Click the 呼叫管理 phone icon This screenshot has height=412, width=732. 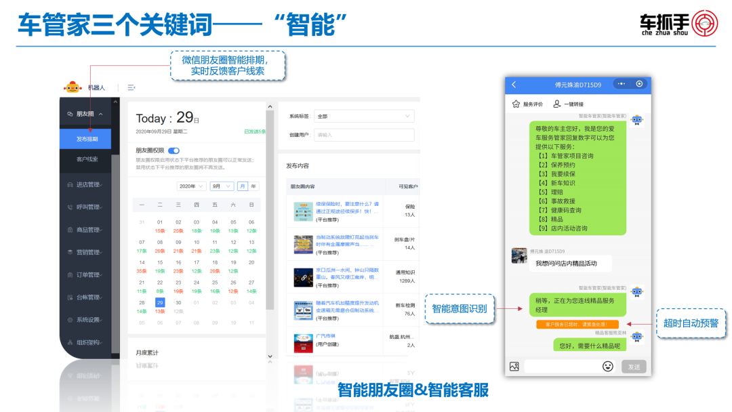pos(70,207)
